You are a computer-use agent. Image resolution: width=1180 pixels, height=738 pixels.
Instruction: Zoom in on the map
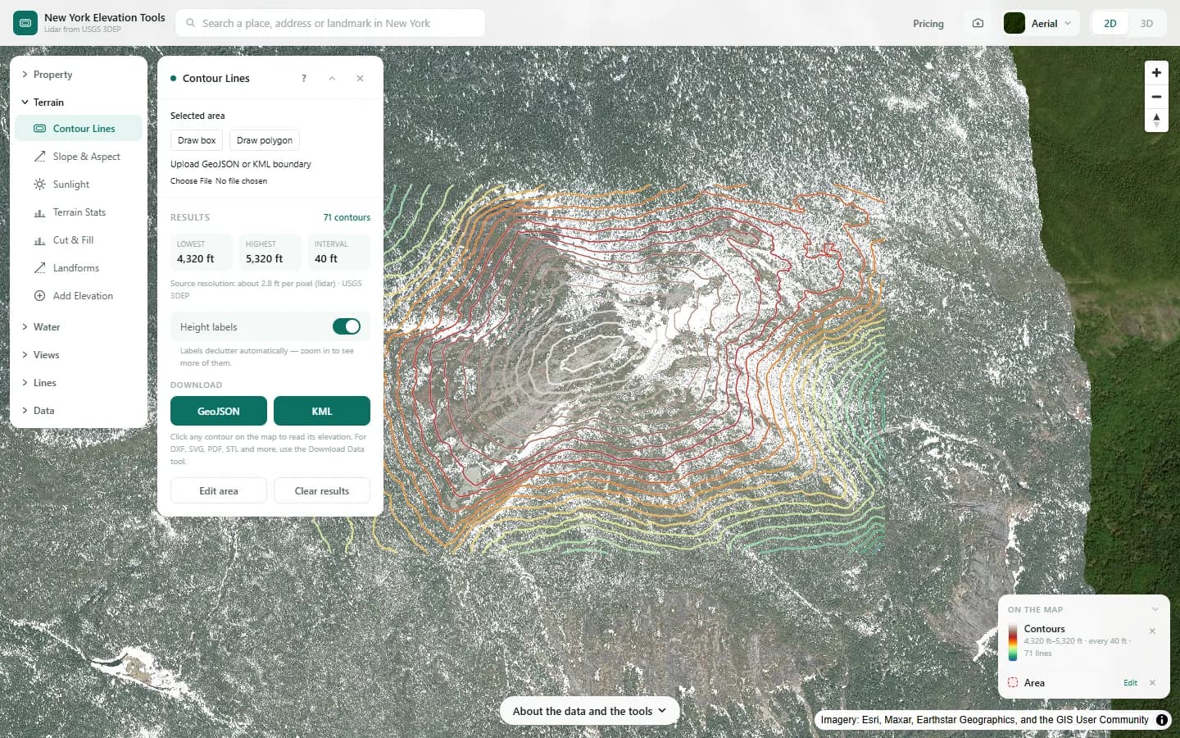click(1156, 72)
